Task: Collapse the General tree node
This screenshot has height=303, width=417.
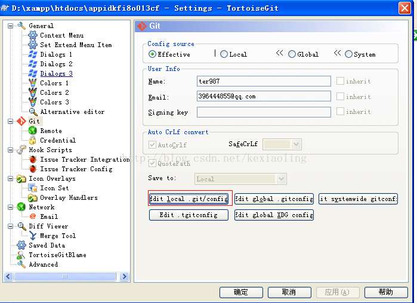Action: point(10,26)
